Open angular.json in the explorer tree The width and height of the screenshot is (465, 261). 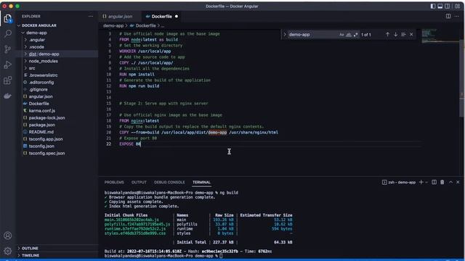point(41,96)
